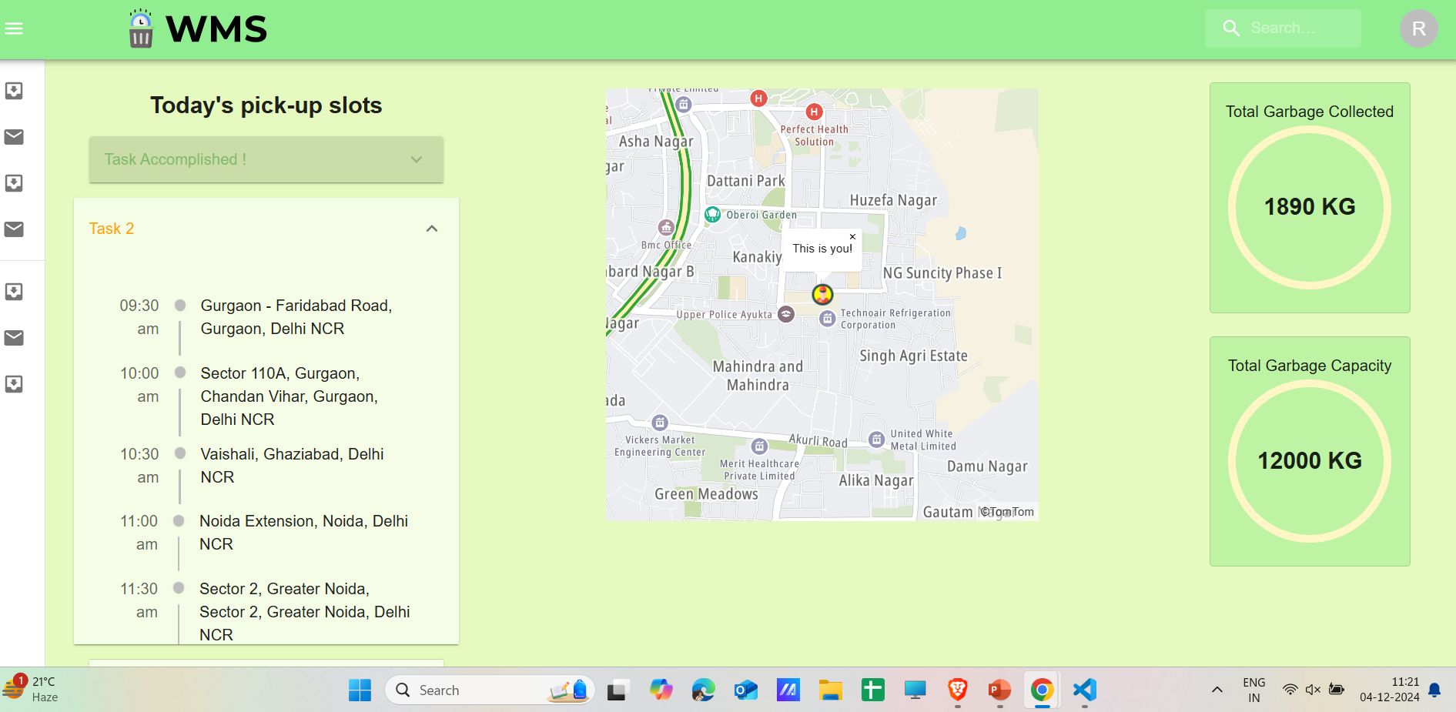Expand hidden icons in the system tray
The image size is (1456, 712).
(x=1217, y=690)
